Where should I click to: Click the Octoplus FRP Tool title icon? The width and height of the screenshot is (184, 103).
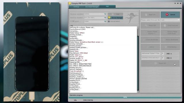tap(70, 3)
